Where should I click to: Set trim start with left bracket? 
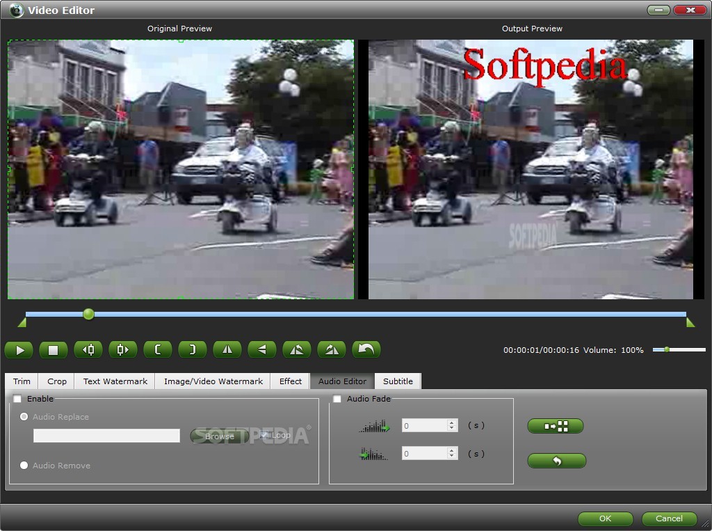(158, 349)
